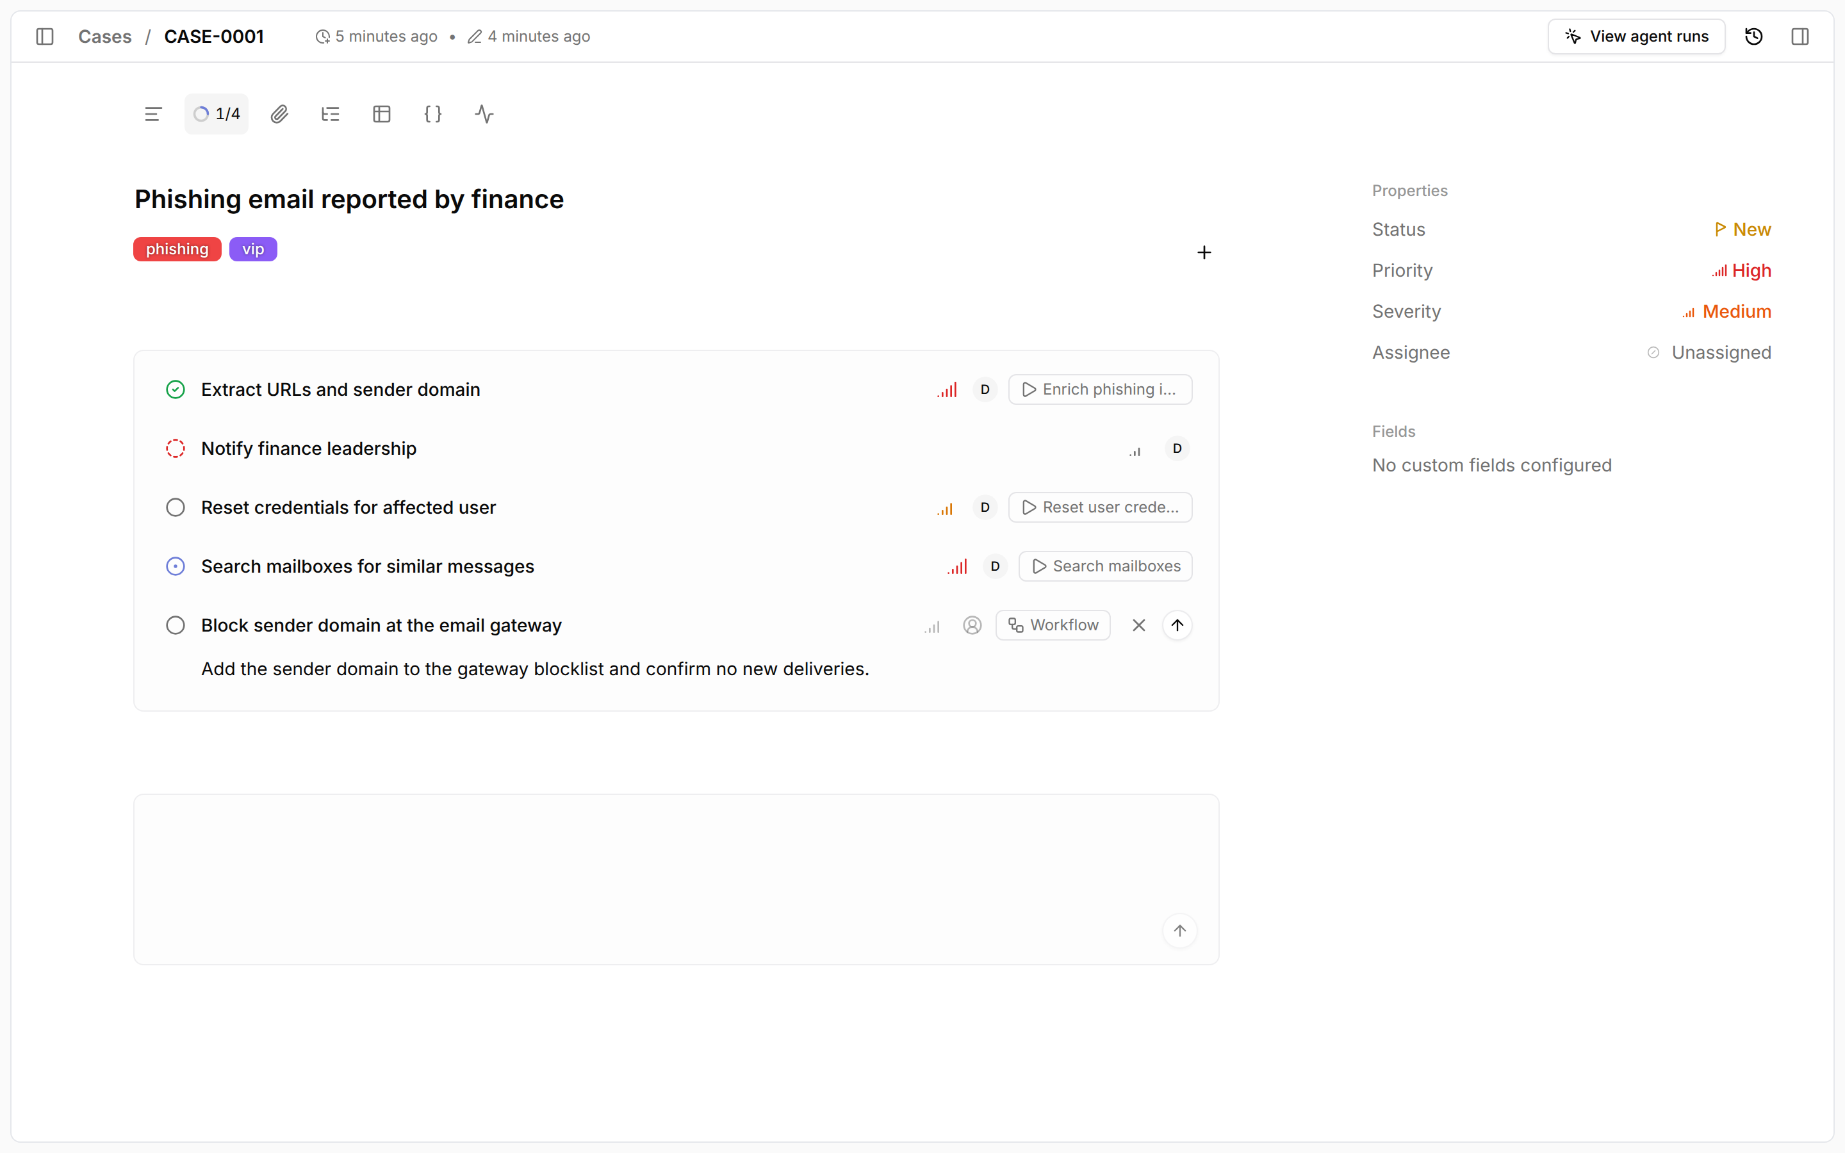
Task: Click Extract URLs and sender domain text
Action: (x=341, y=389)
